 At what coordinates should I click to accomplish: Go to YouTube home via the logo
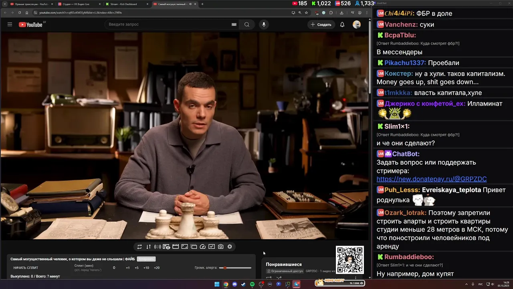click(x=30, y=24)
